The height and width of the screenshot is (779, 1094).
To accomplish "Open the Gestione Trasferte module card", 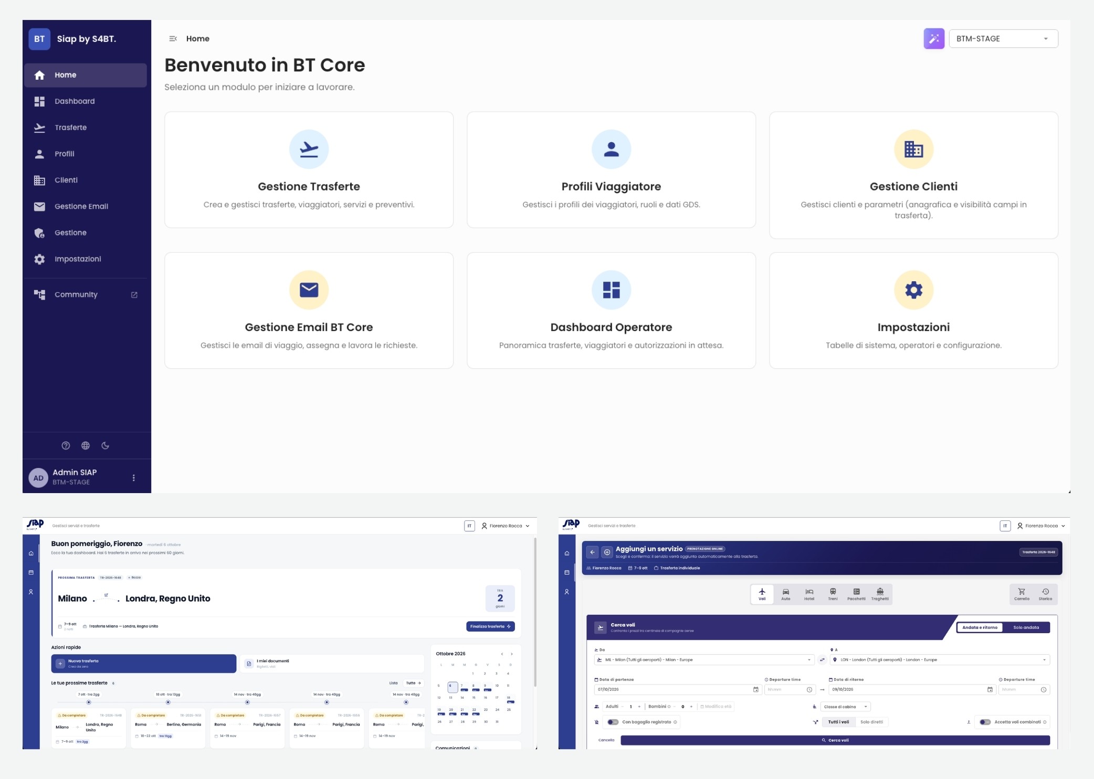I will tap(309, 169).
